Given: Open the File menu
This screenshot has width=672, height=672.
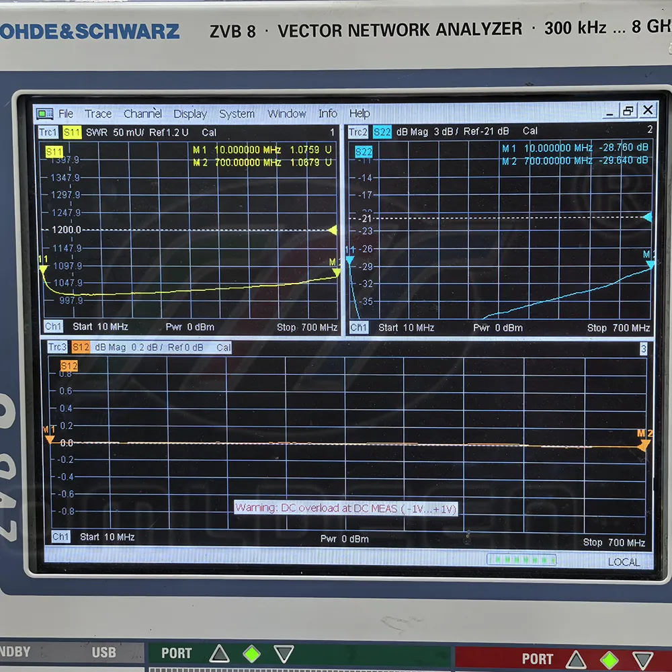Looking at the screenshot, I should click(66, 114).
